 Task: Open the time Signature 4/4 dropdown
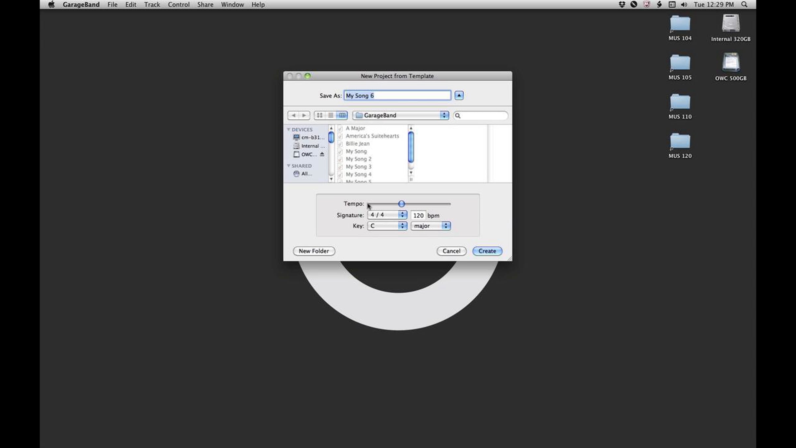[387, 215]
